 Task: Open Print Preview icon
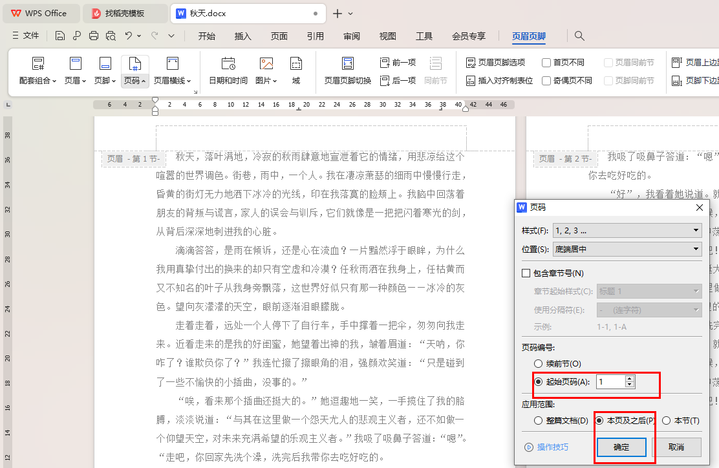(x=111, y=36)
